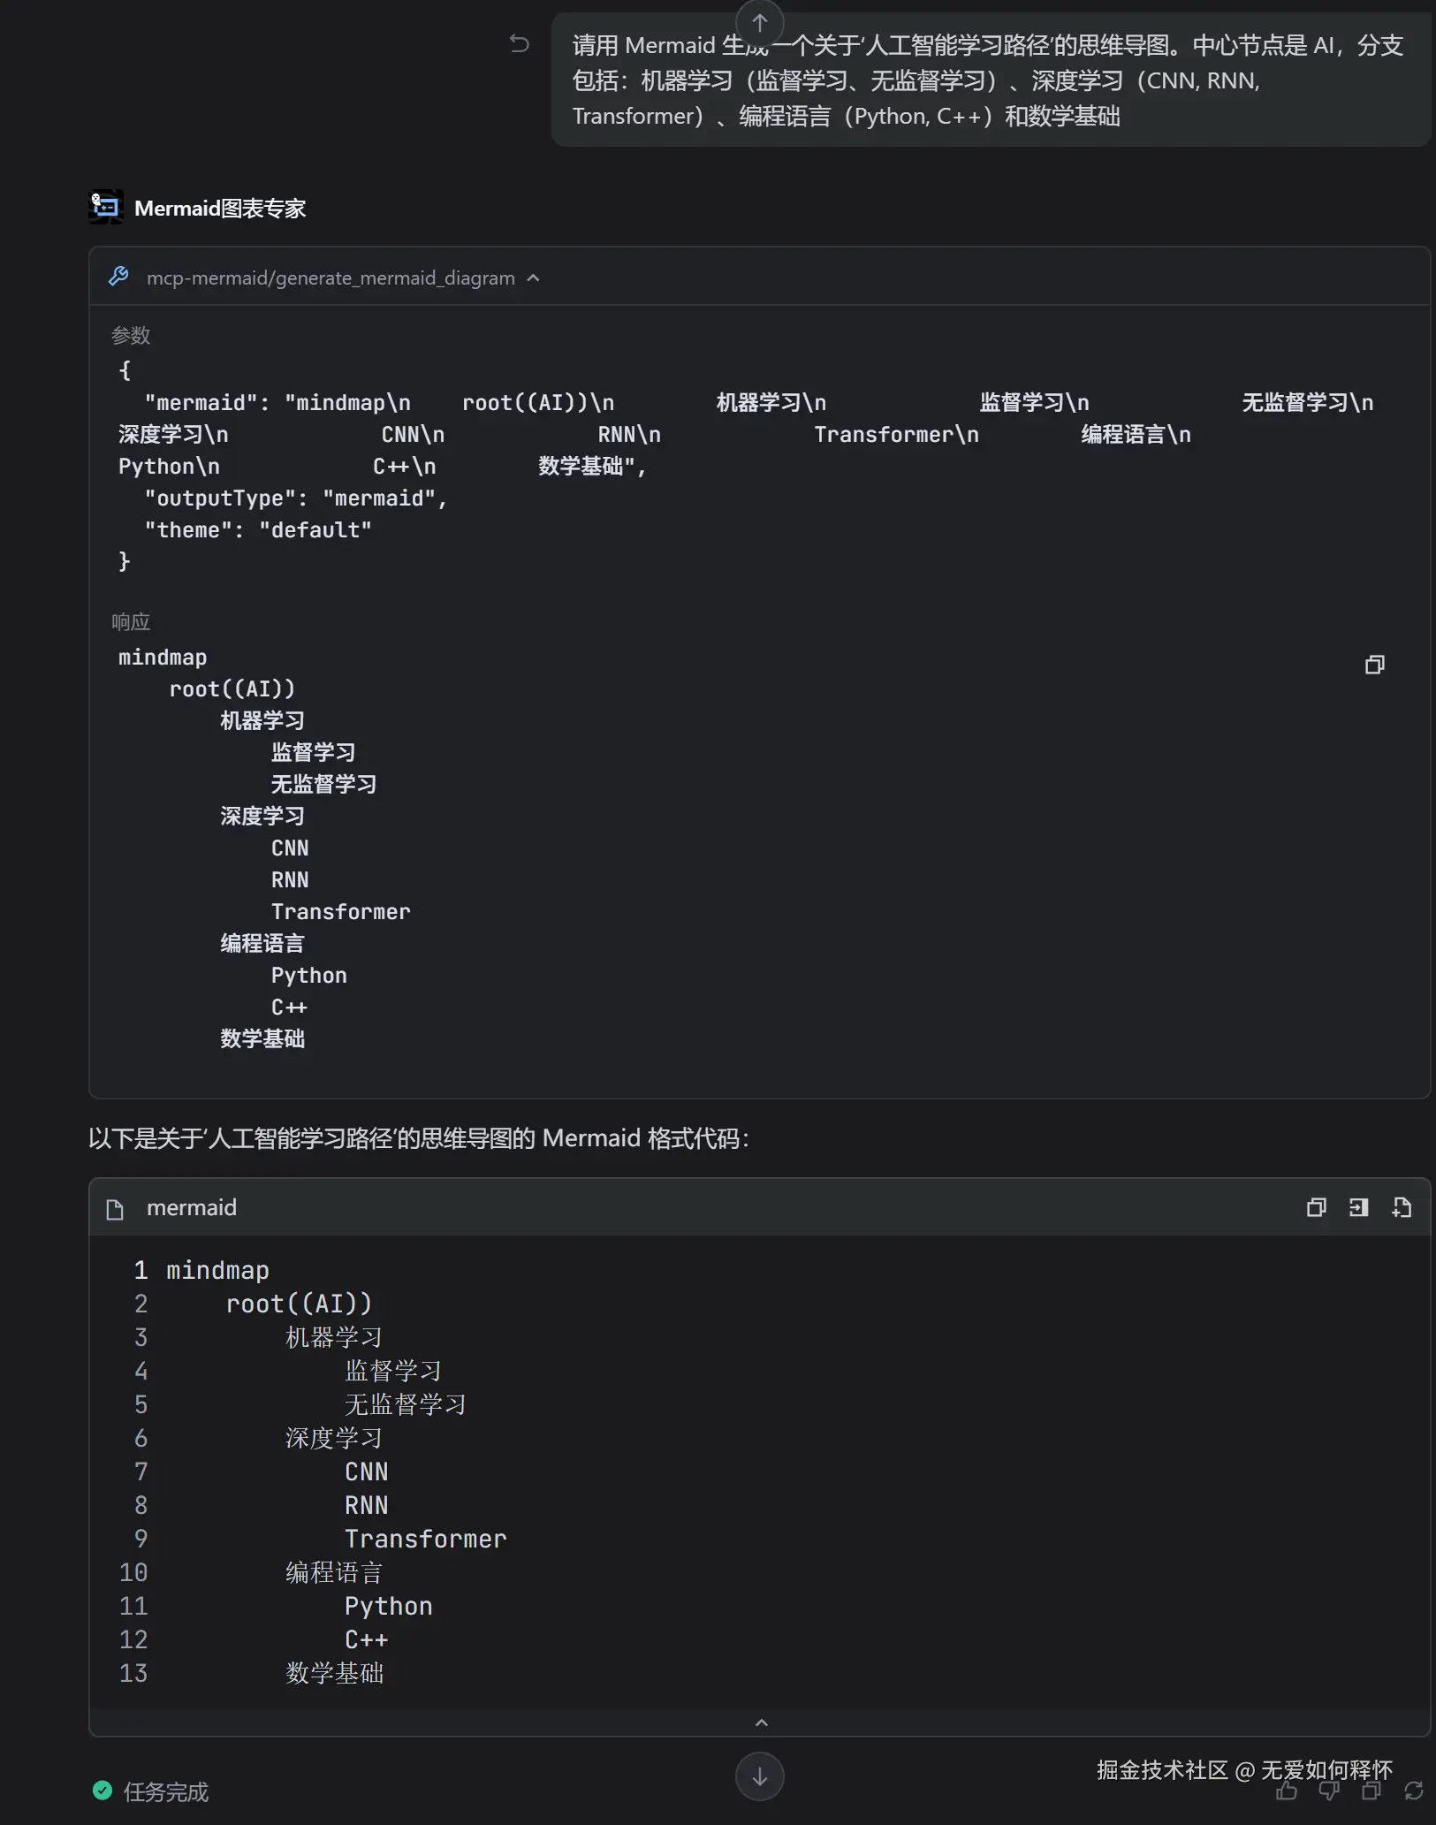
Task: Click Transformer in the 响应 output
Action: (341, 912)
